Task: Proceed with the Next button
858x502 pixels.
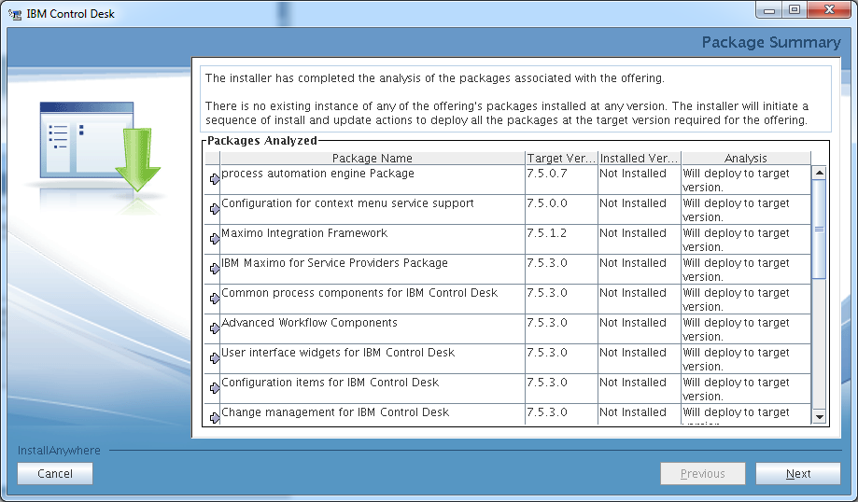Action: (798, 474)
